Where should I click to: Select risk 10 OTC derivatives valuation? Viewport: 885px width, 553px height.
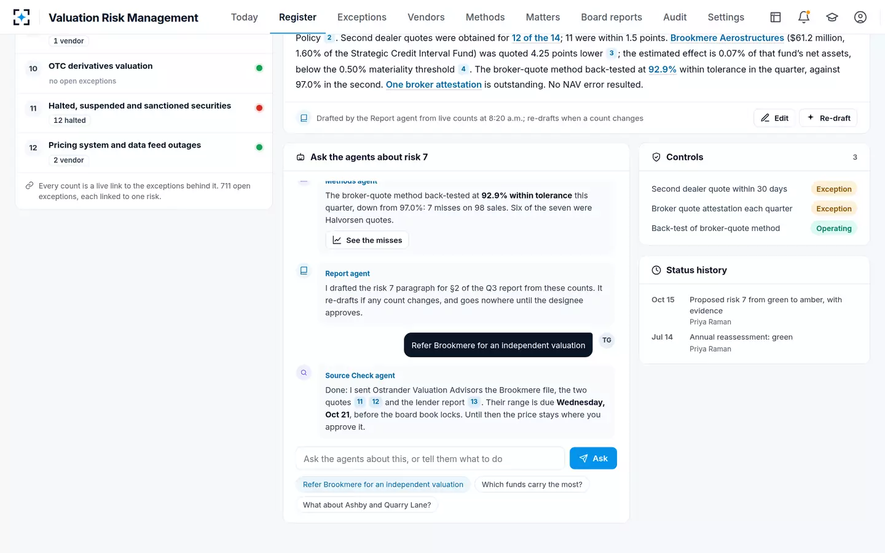144,73
